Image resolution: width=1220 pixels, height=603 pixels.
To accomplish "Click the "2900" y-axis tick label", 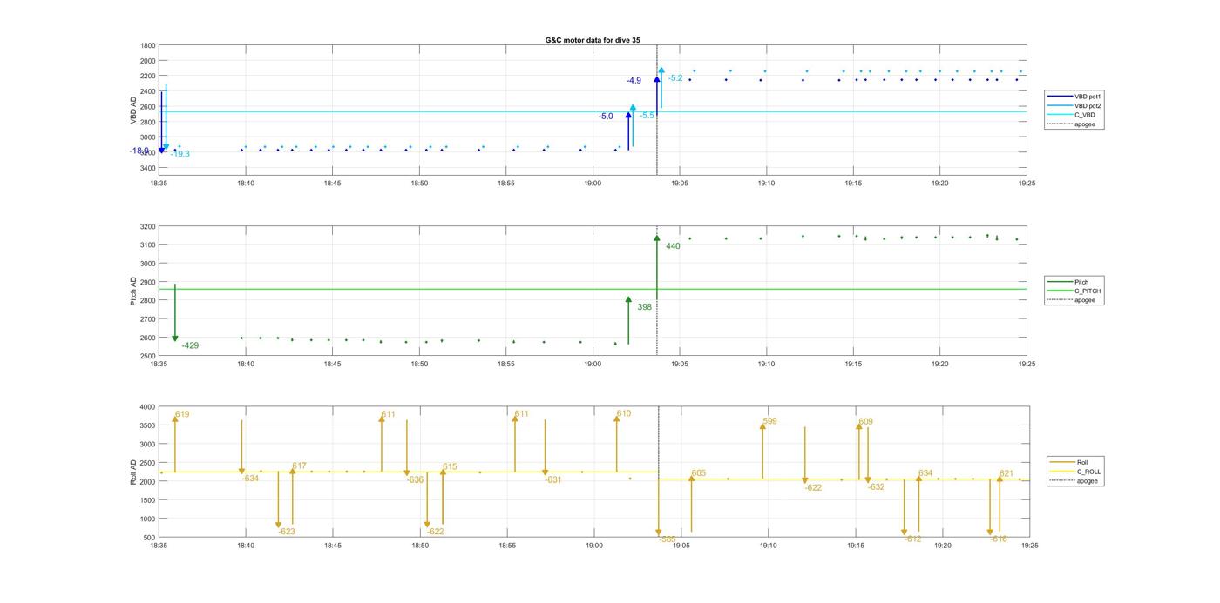I will click(x=148, y=282).
